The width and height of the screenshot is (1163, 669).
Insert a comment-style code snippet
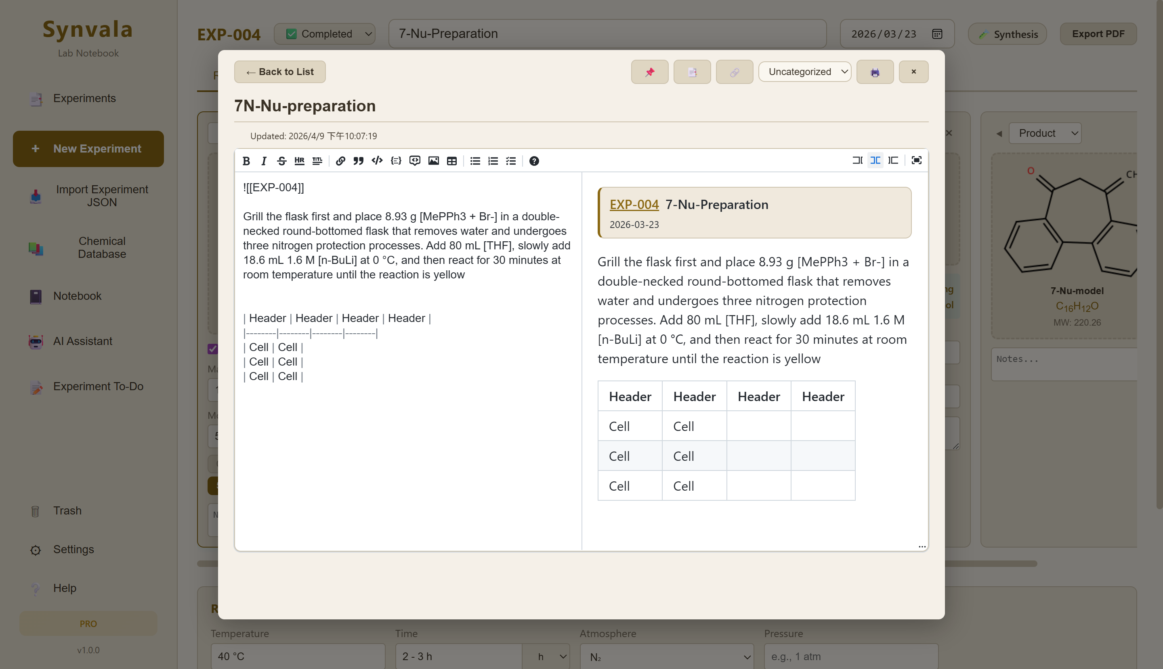415,161
